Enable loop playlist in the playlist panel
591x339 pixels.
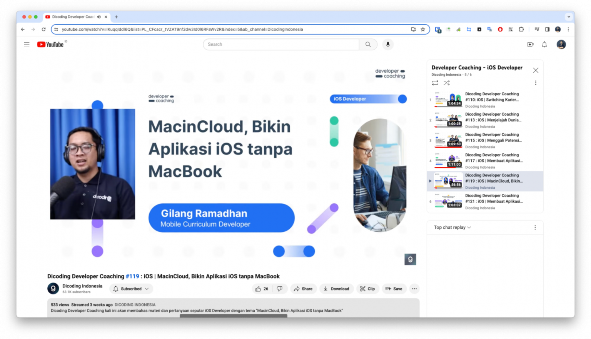tap(435, 83)
